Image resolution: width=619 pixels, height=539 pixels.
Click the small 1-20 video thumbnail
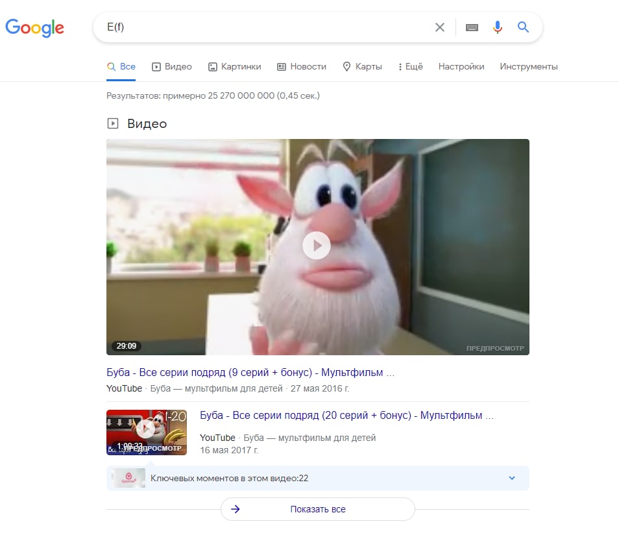click(147, 432)
